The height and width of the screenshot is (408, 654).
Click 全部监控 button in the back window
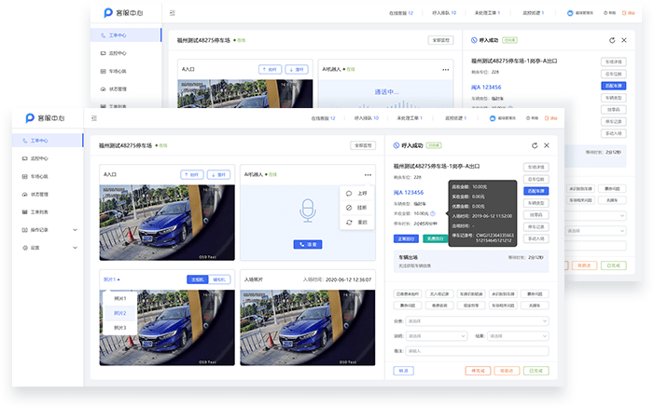(x=441, y=40)
